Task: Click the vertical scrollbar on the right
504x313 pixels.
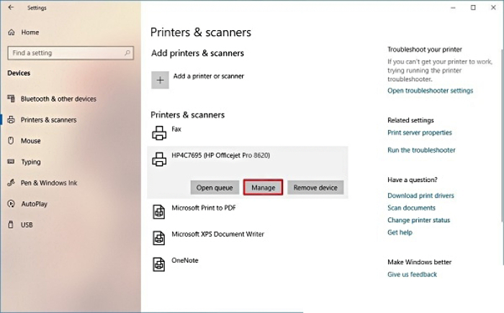Action: pyautogui.click(x=502, y=135)
